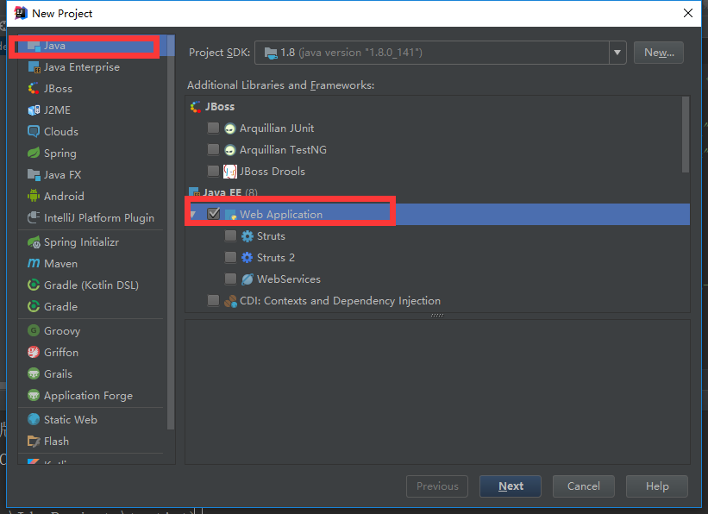This screenshot has width=708, height=514.
Task: Click the Cancel button
Action: click(x=583, y=486)
